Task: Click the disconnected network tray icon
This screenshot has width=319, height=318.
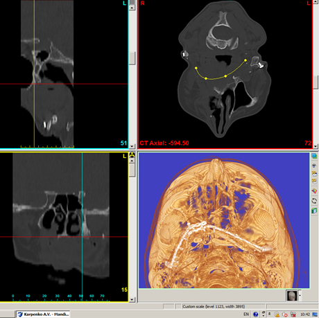Action: (293, 315)
